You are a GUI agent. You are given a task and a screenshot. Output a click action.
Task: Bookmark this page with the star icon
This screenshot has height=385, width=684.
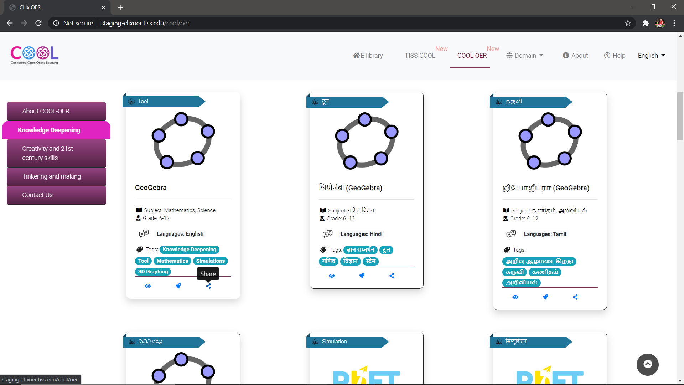[628, 23]
